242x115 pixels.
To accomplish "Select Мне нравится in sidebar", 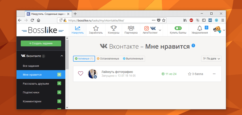I will point(41,75).
